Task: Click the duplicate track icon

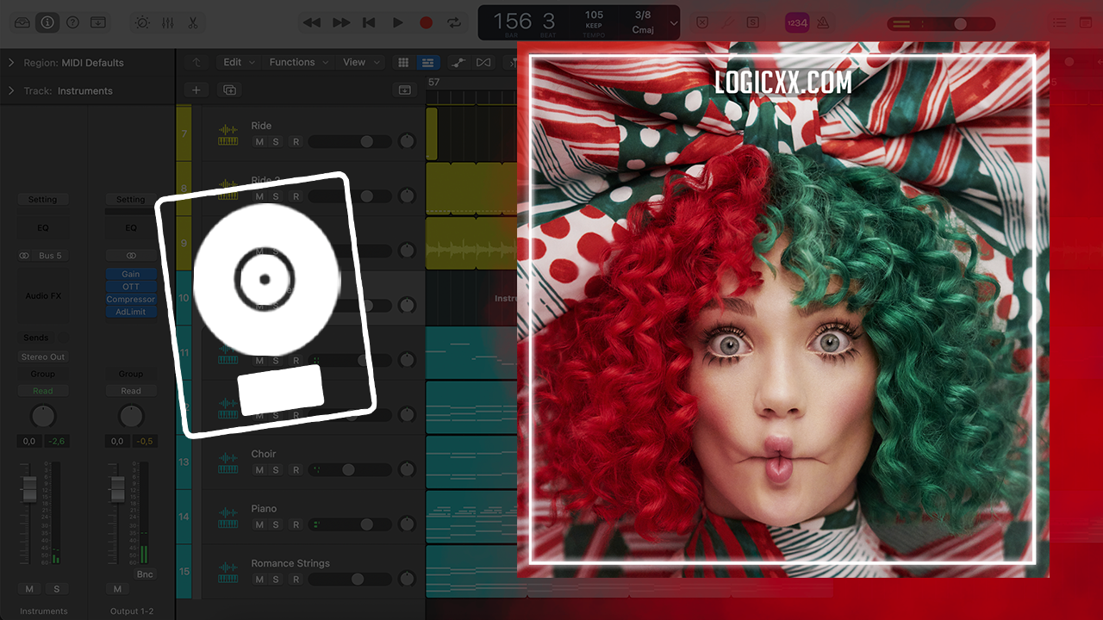Action: (229, 90)
